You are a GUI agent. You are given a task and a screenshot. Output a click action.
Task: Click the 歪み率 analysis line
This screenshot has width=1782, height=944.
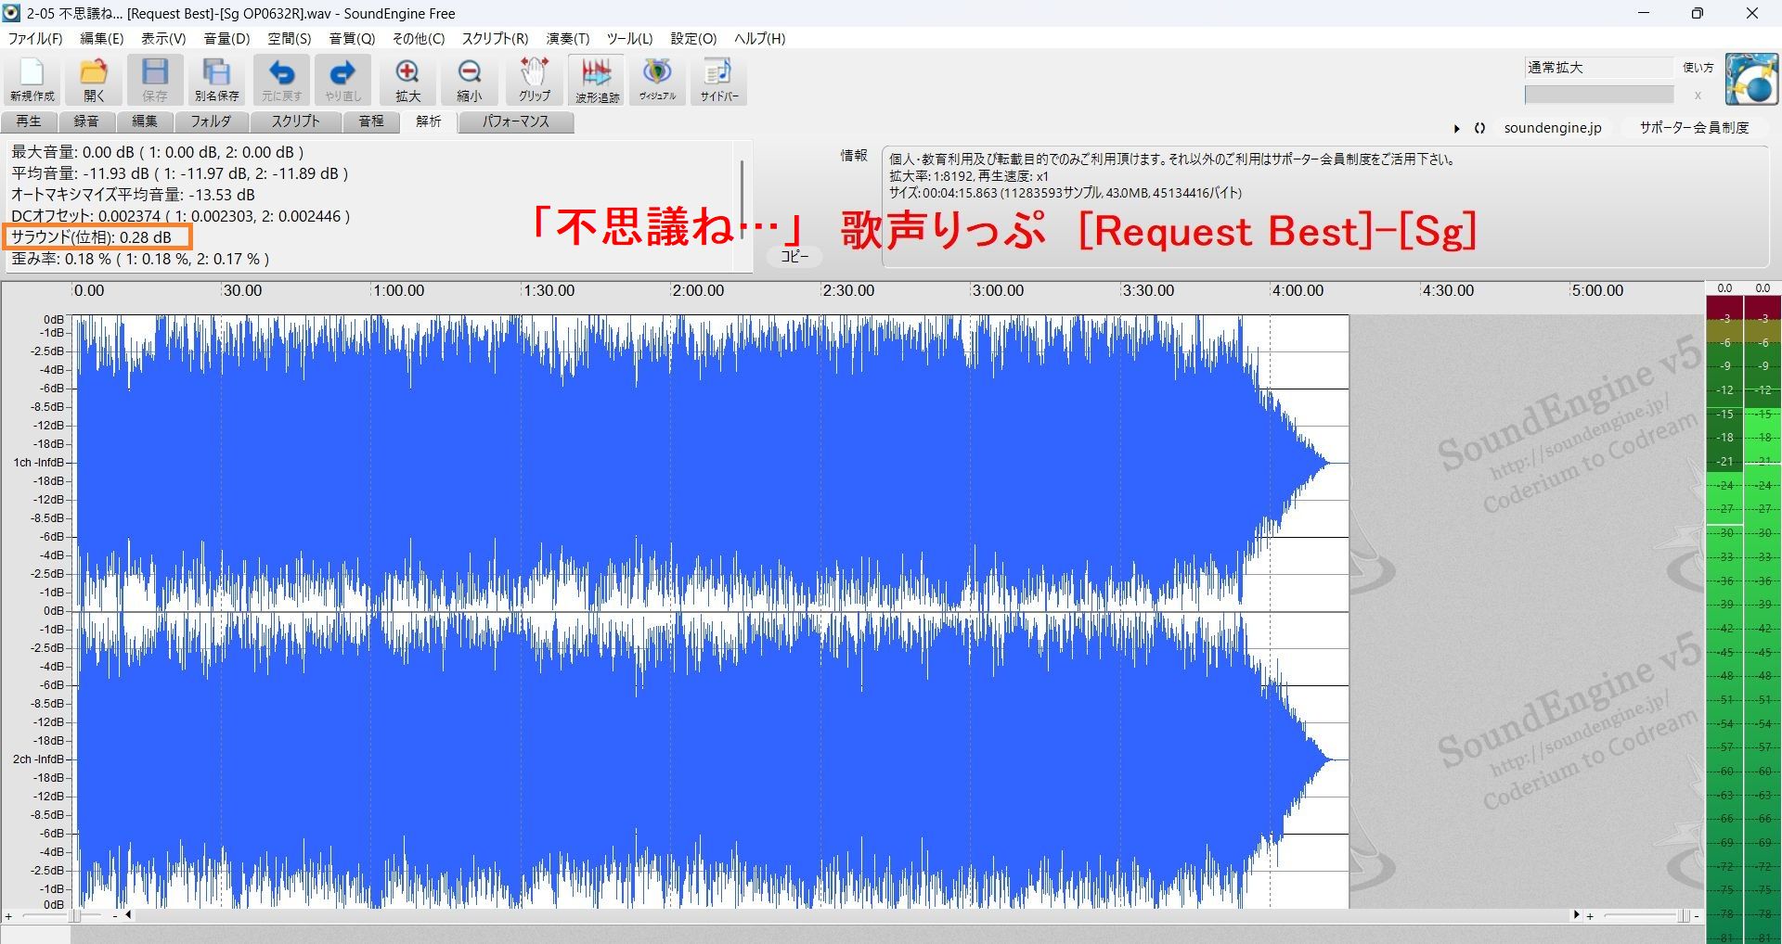point(140,259)
